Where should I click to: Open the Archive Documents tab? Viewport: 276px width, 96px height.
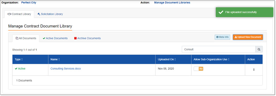(x=87, y=38)
